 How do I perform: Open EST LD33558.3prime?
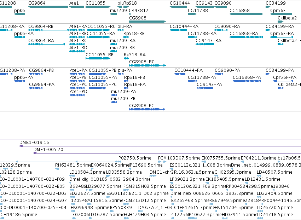124,172
